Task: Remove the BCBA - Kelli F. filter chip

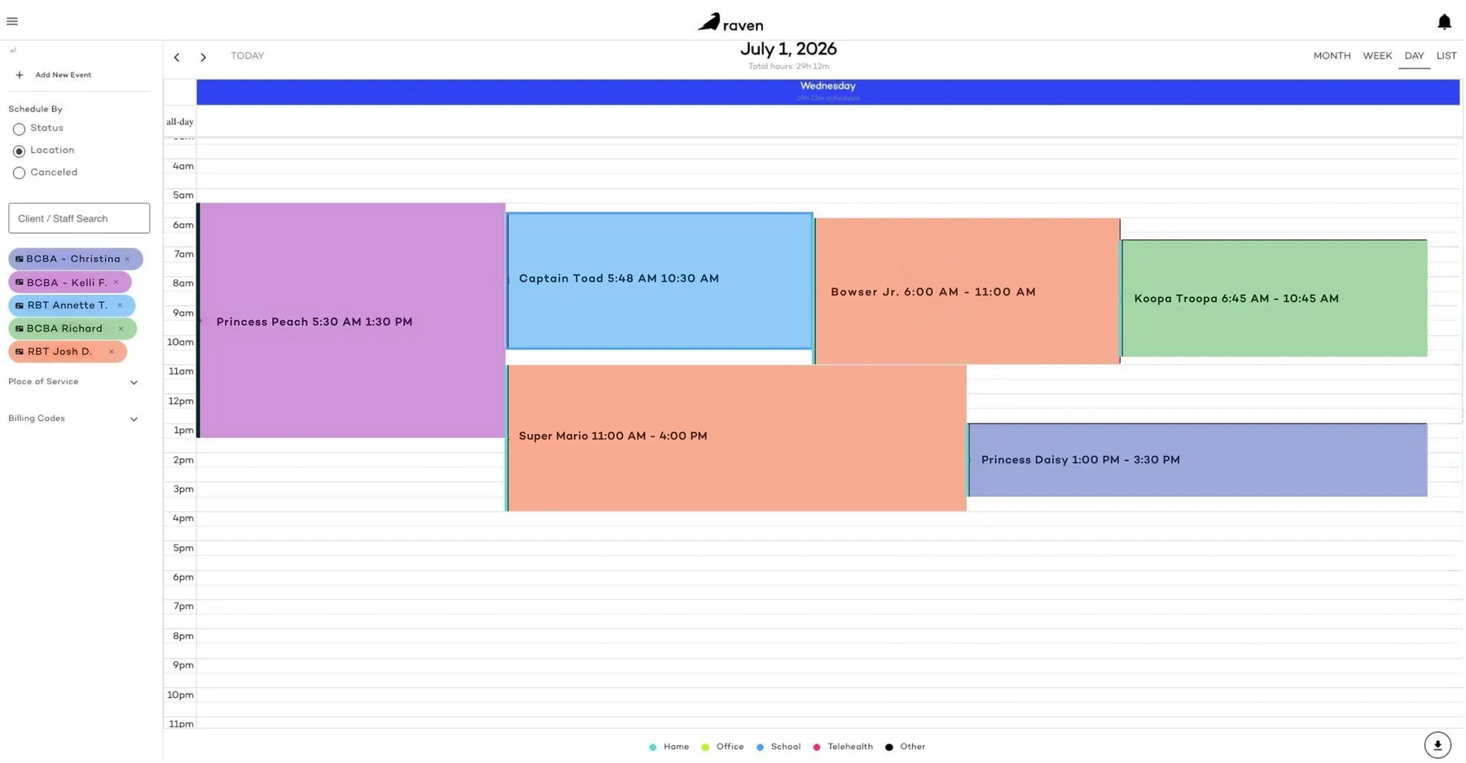Action: point(116,283)
